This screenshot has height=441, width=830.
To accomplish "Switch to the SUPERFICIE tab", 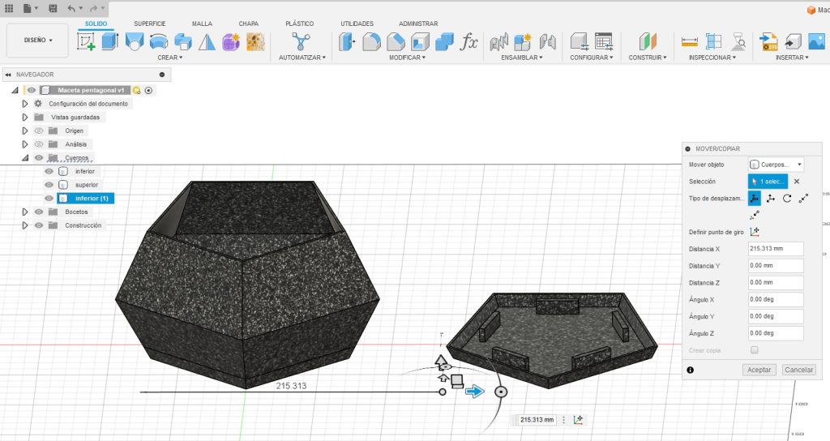I will click(x=149, y=24).
